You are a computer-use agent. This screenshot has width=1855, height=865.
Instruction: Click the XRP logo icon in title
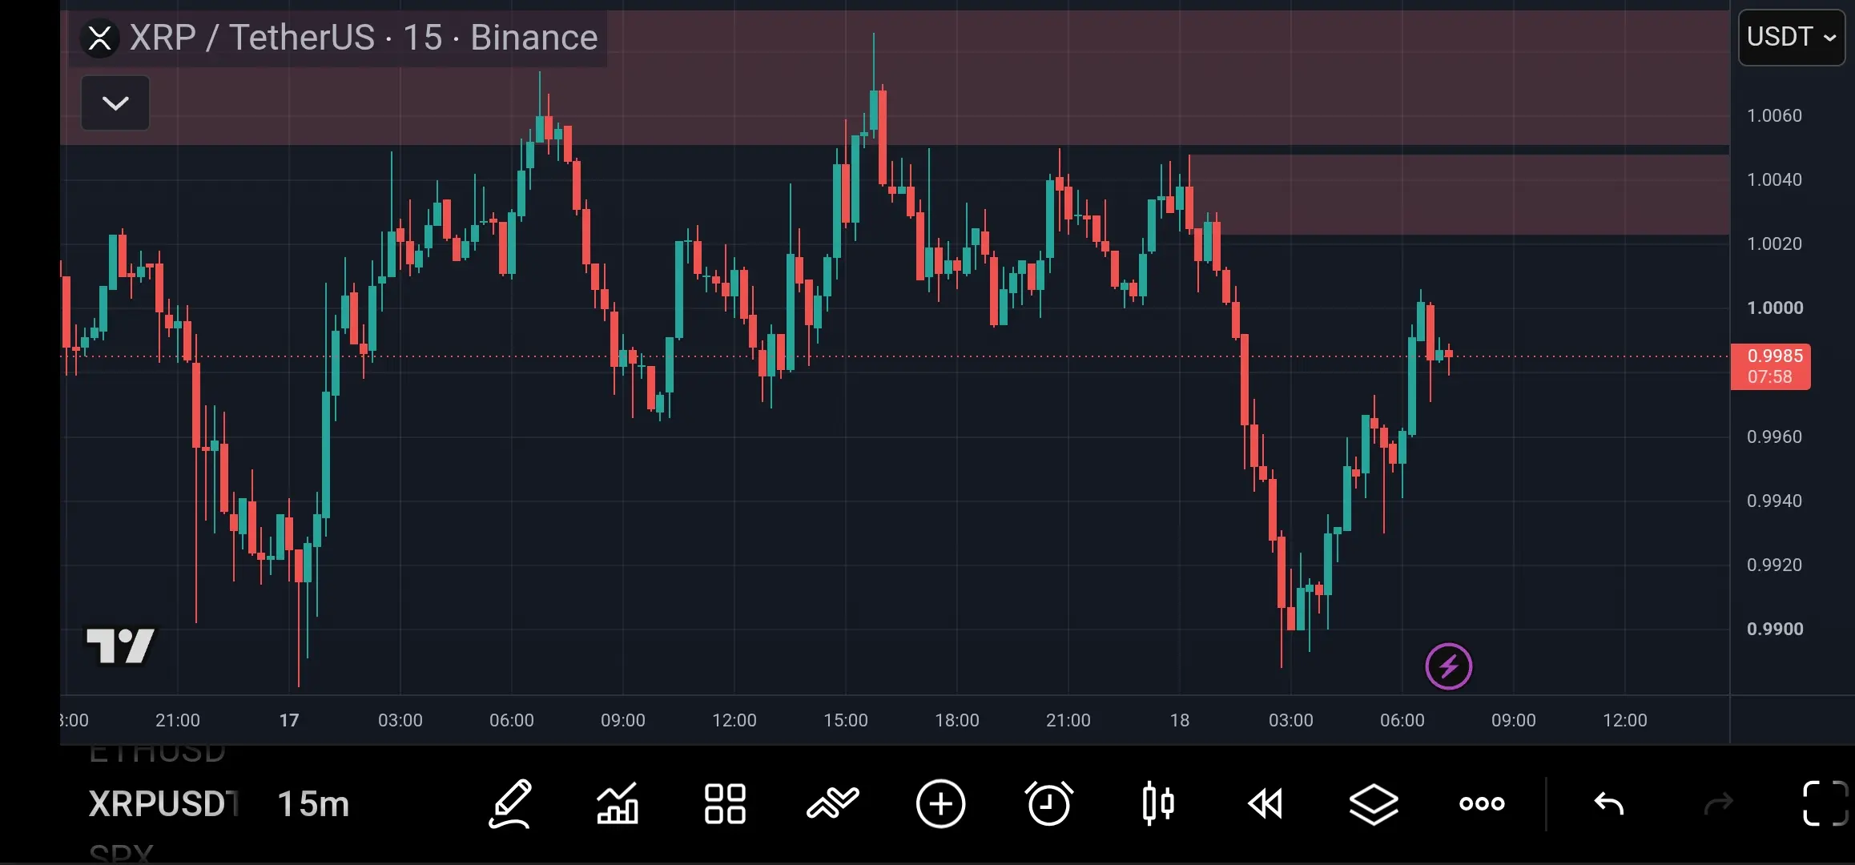pyautogui.click(x=100, y=38)
